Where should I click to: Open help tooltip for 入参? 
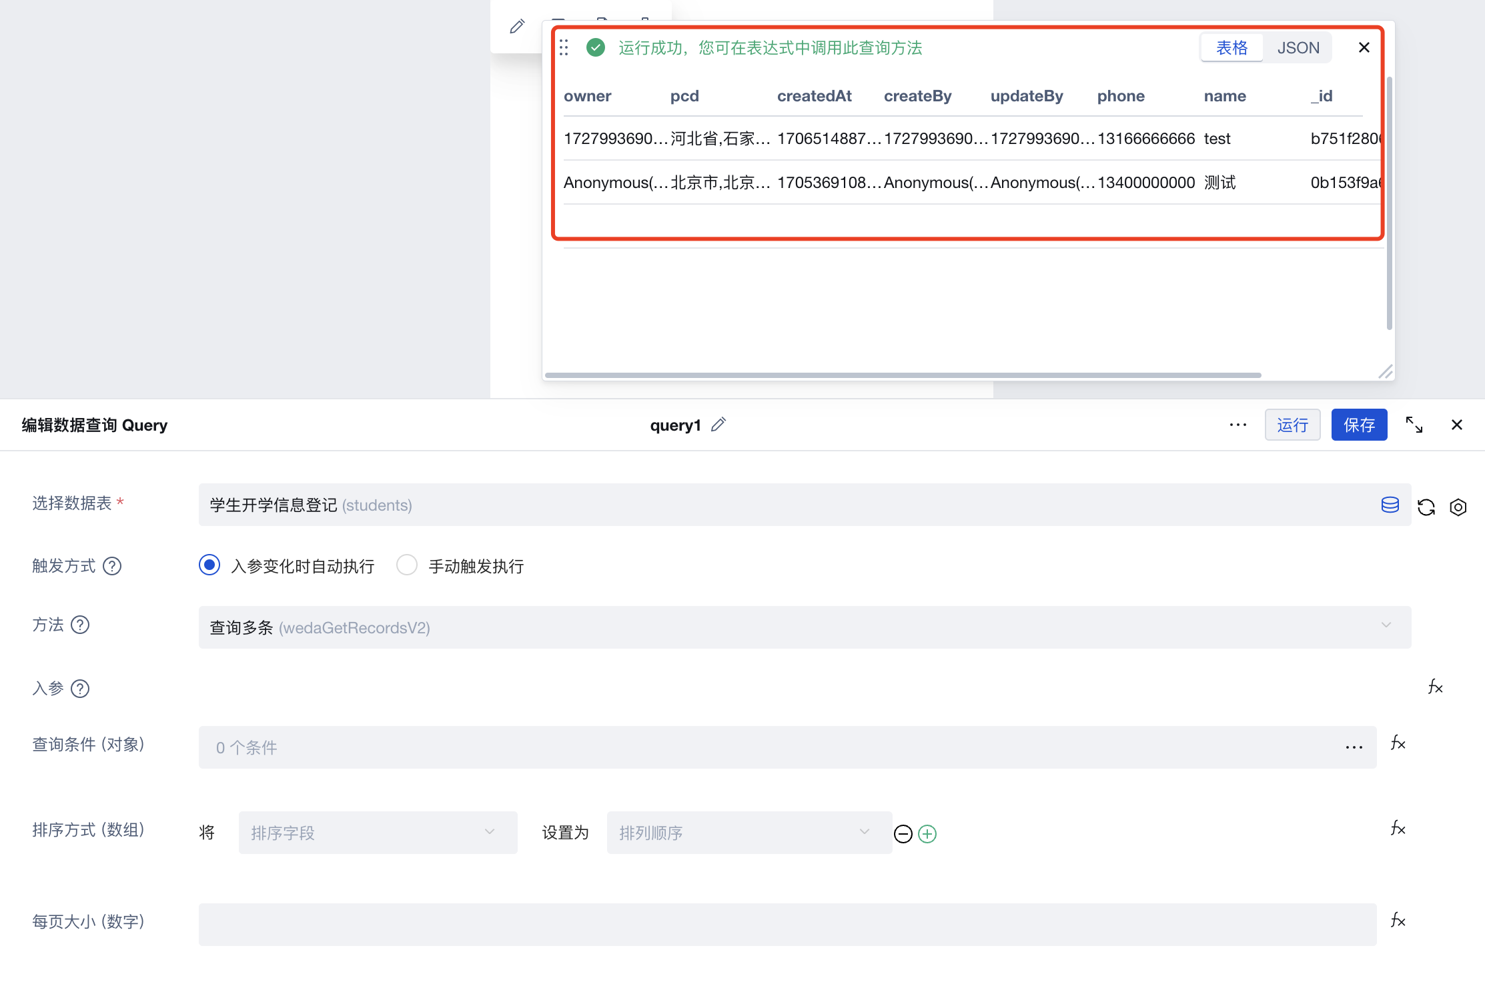[x=80, y=689]
